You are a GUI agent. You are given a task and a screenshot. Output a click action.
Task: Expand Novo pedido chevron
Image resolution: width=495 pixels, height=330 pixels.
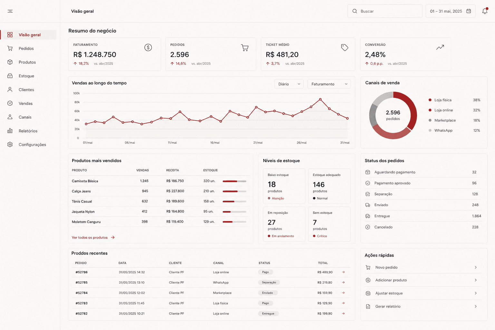476,267
